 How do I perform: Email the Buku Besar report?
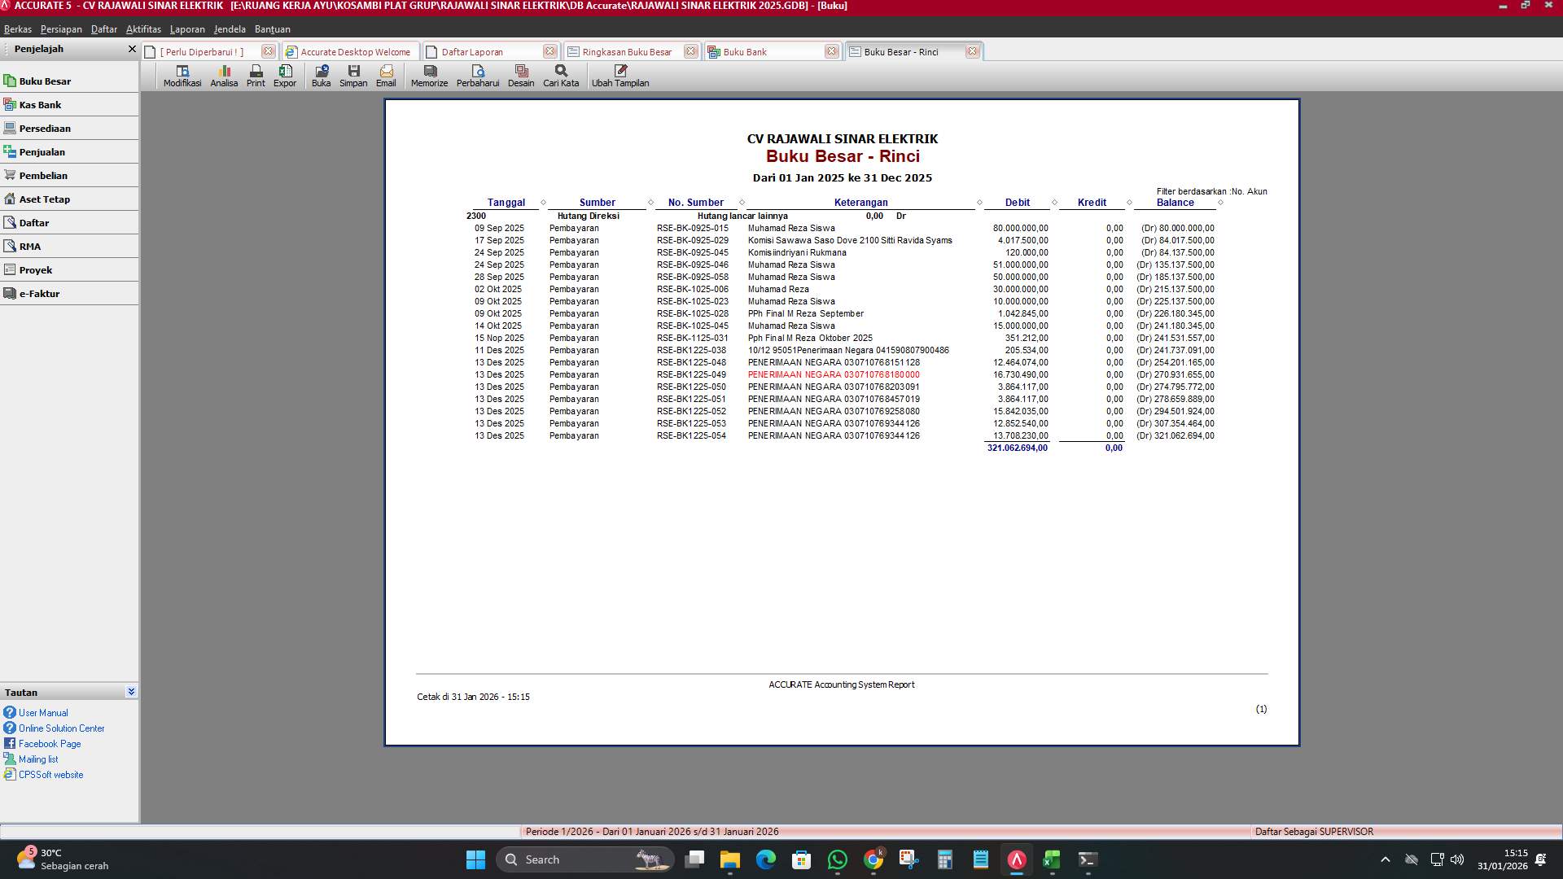(x=386, y=76)
